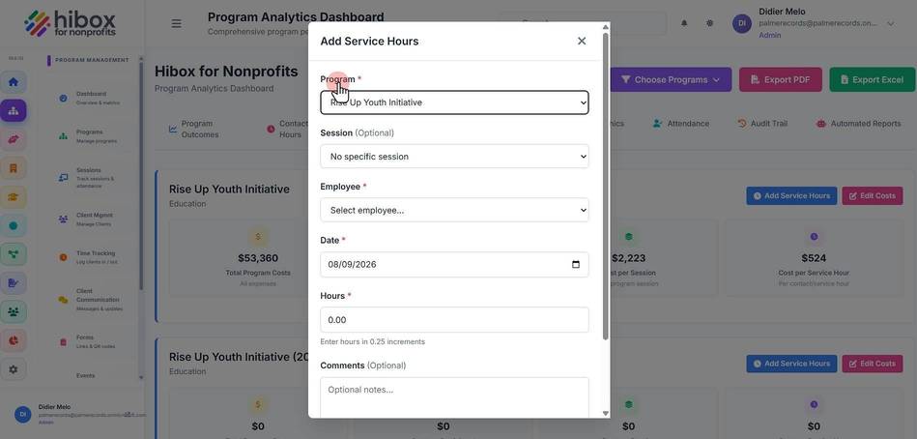Click the dialog's vertical scrollbar
This screenshot has width=917, height=439.
605,188
